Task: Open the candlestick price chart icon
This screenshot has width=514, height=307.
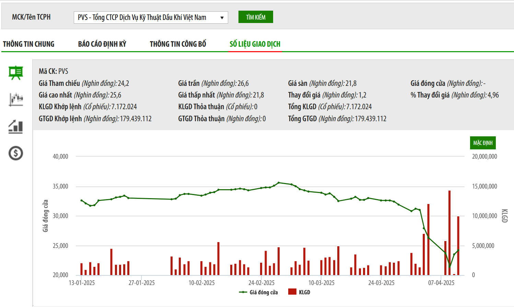Action: coord(16,99)
